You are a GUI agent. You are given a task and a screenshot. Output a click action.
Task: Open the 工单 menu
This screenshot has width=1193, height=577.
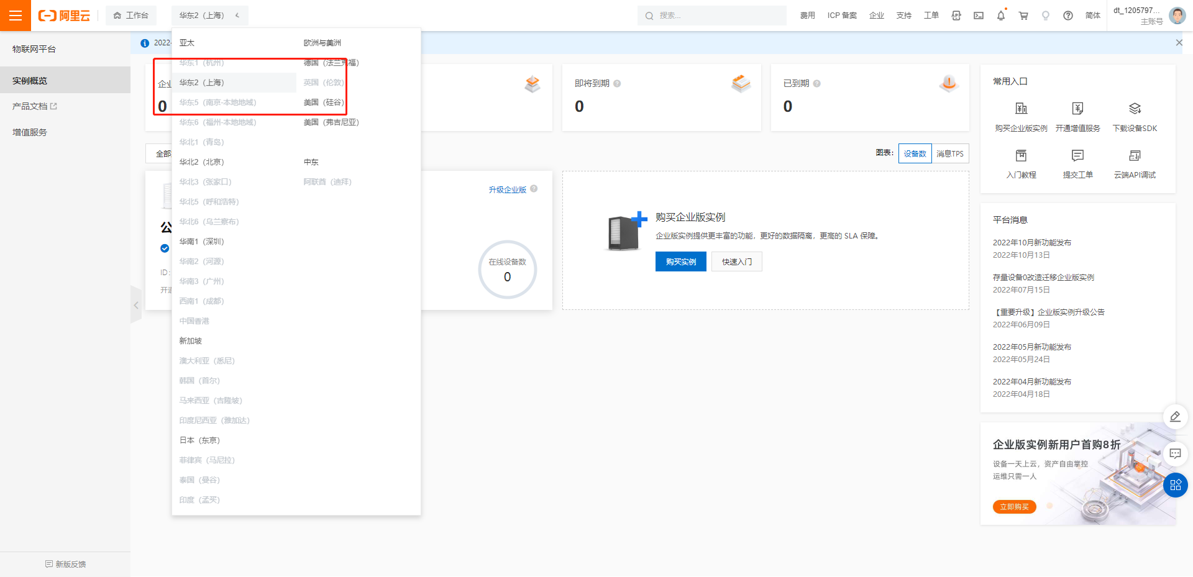pyautogui.click(x=931, y=16)
